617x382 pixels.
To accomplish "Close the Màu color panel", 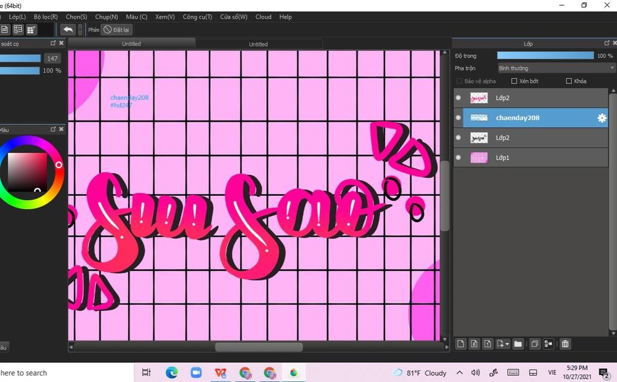I will pyautogui.click(x=61, y=129).
